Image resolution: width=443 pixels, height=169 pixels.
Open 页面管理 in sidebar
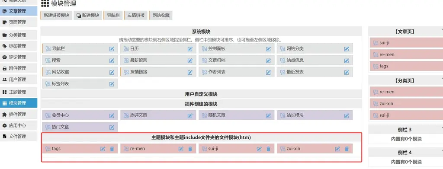(19, 22)
